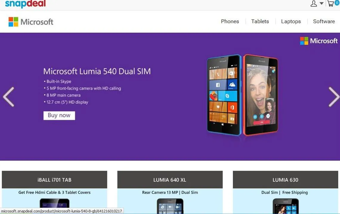The width and height of the screenshot is (340, 214).
Task: Click the '8 MP main camera' bullet
Action: [x=64, y=95]
